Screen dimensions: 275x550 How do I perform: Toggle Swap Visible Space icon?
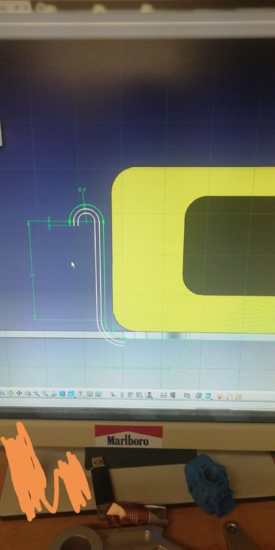(x=98, y=395)
